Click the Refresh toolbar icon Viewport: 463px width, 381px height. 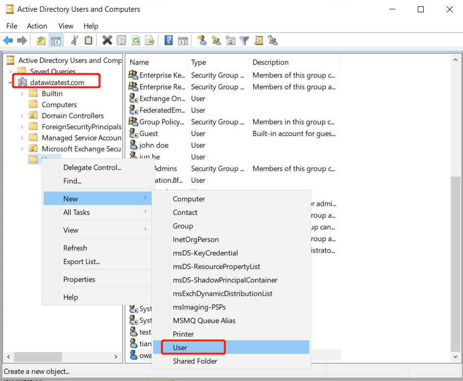click(136, 40)
